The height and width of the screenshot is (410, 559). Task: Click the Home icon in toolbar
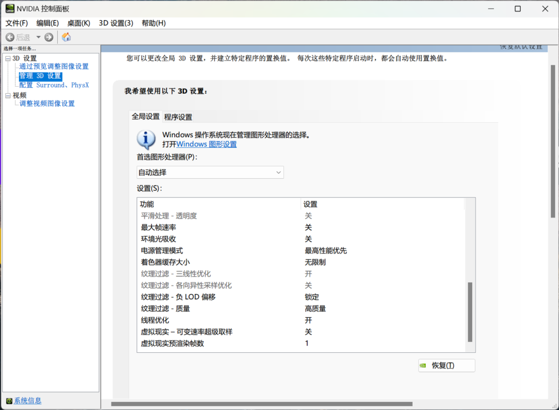tap(66, 37)
